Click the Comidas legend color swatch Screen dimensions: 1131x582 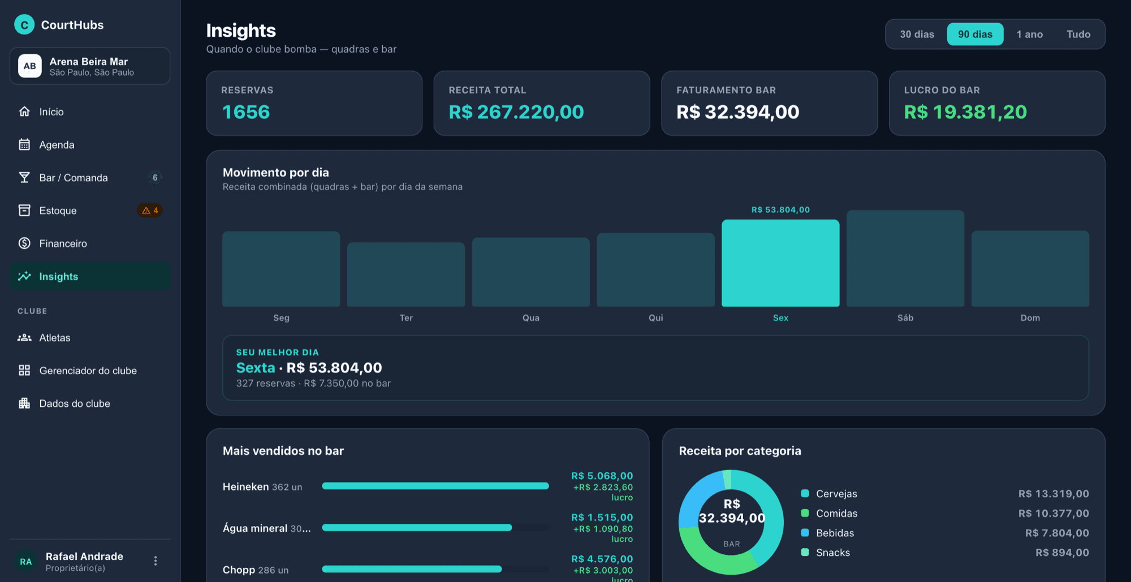tap(805, 513)
